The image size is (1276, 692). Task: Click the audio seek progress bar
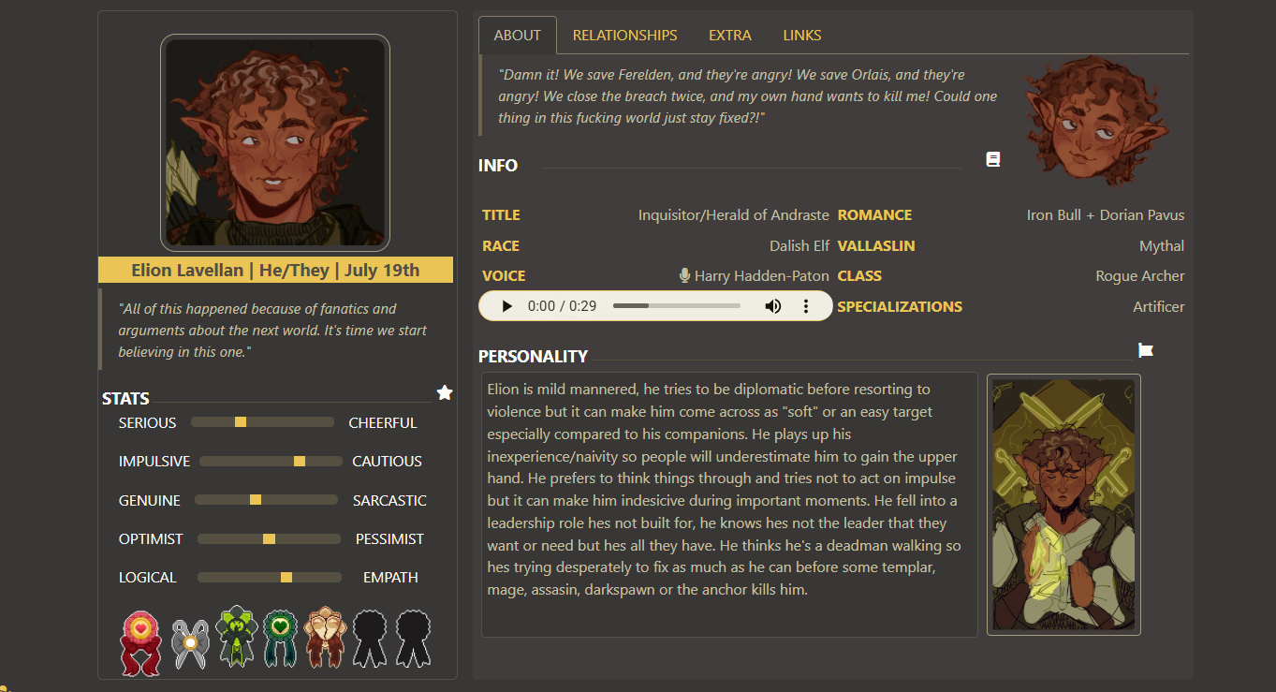[676, 306]
